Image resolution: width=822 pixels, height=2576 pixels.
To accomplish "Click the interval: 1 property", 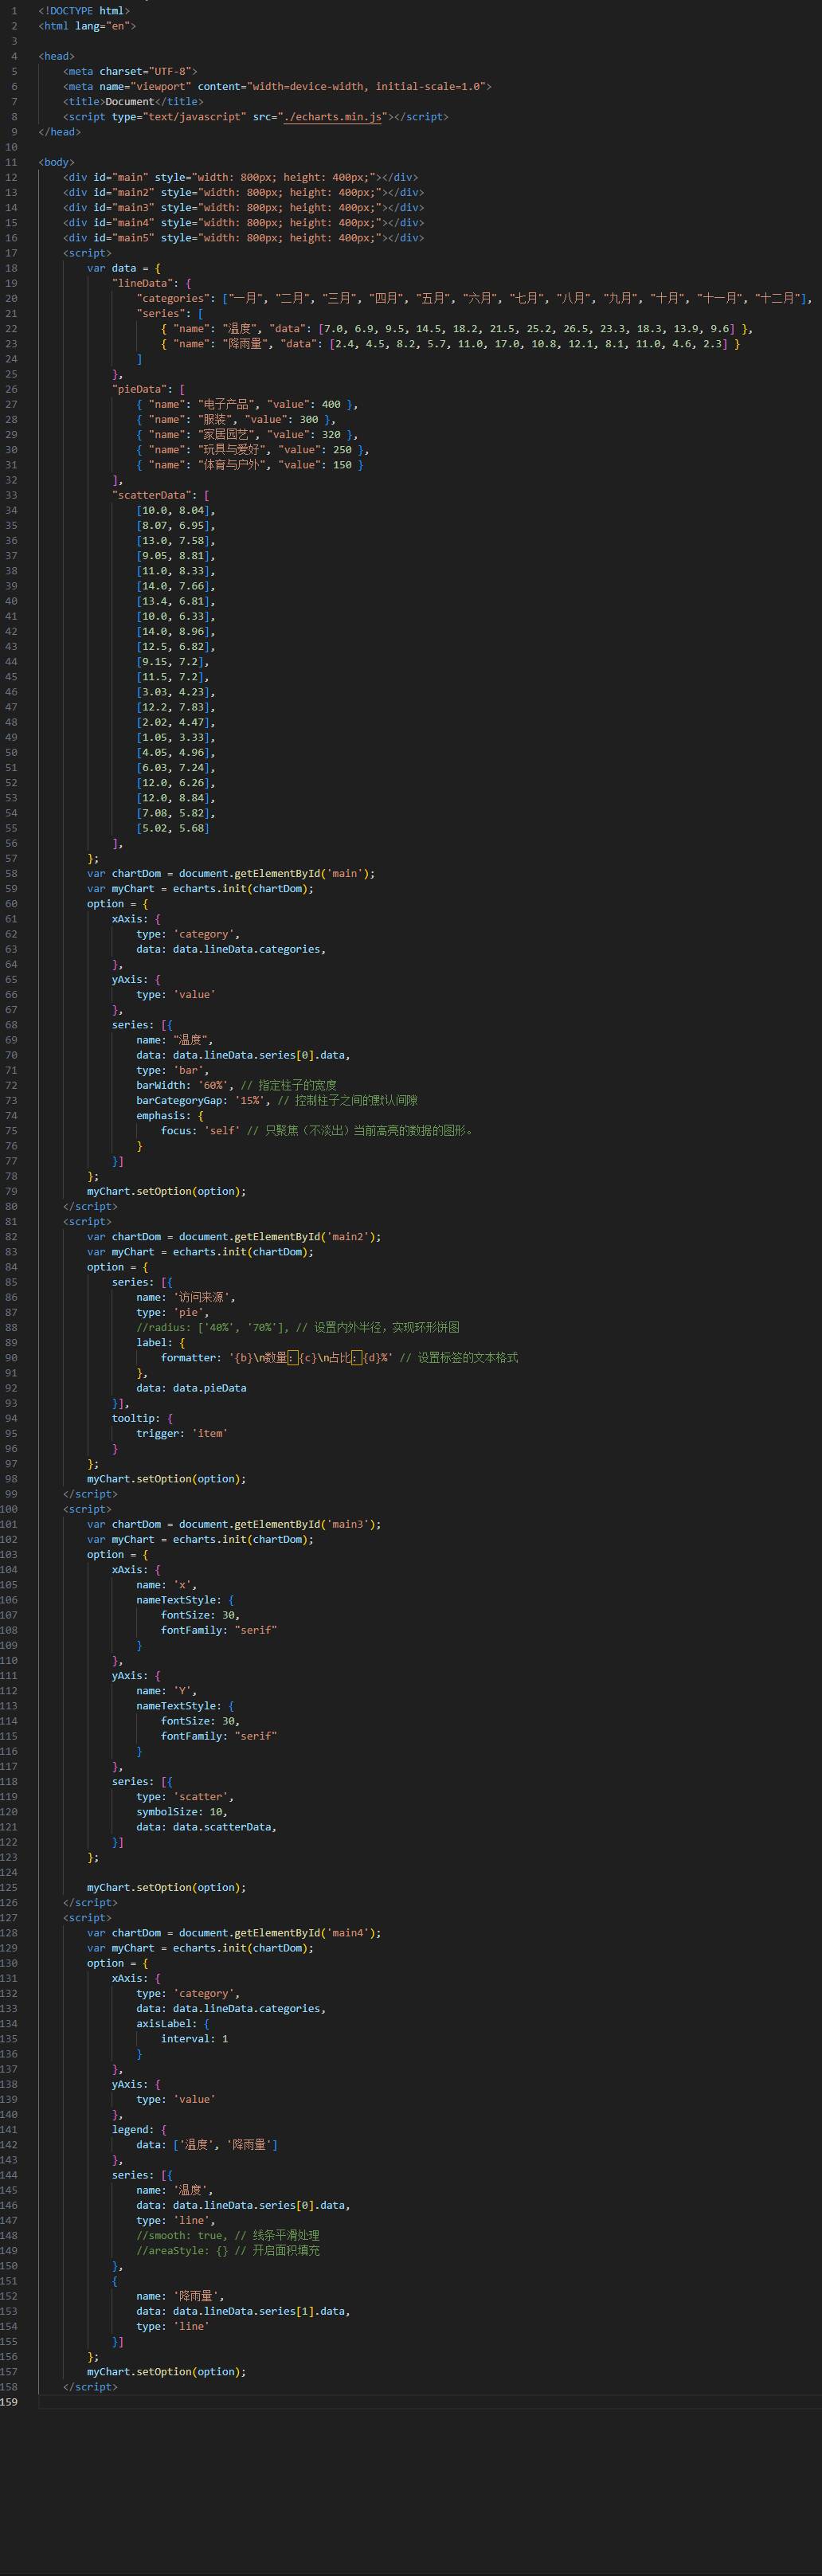I will point(194,2040).
